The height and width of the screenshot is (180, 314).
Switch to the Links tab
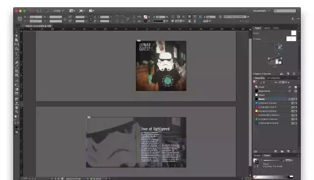(x=276, y=28)
